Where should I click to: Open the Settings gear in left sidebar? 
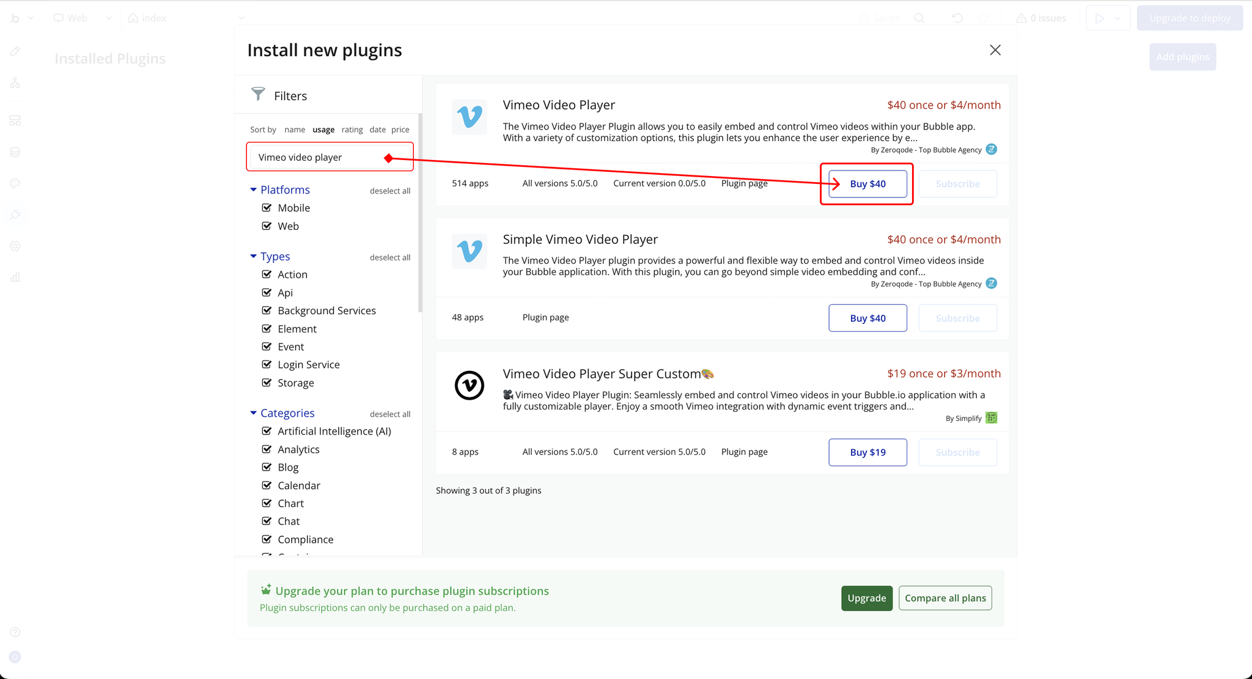(15, 246)
